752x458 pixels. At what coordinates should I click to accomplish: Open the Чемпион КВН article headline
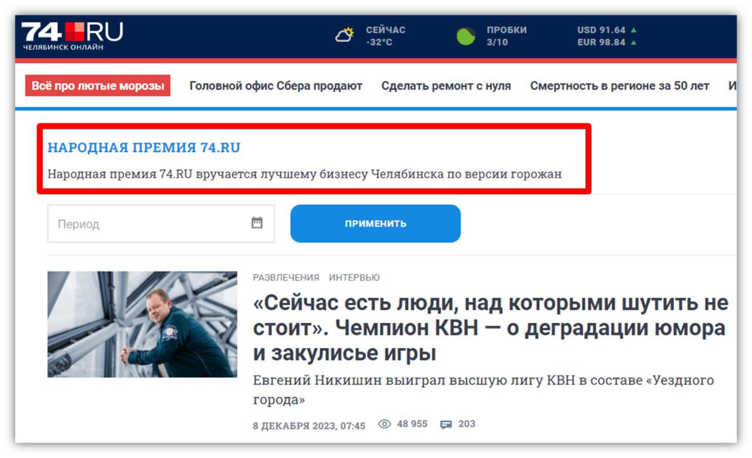click(491, 328)
